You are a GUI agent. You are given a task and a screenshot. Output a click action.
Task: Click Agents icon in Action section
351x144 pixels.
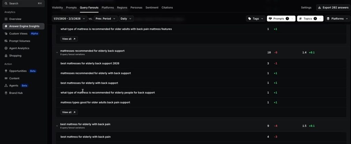(6, 86)
